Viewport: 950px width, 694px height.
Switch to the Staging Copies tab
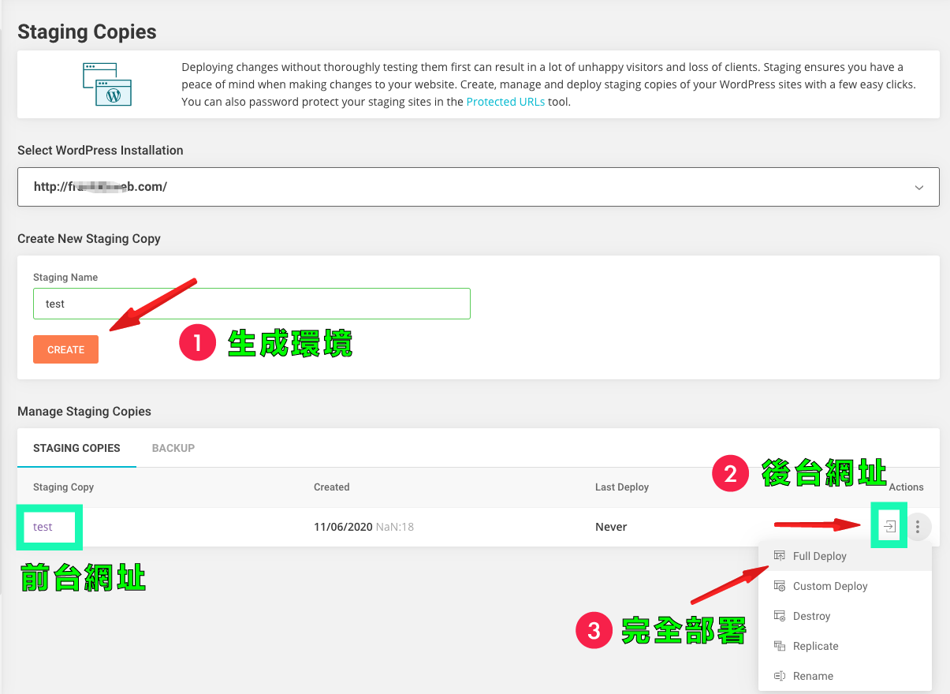(76, 448)
